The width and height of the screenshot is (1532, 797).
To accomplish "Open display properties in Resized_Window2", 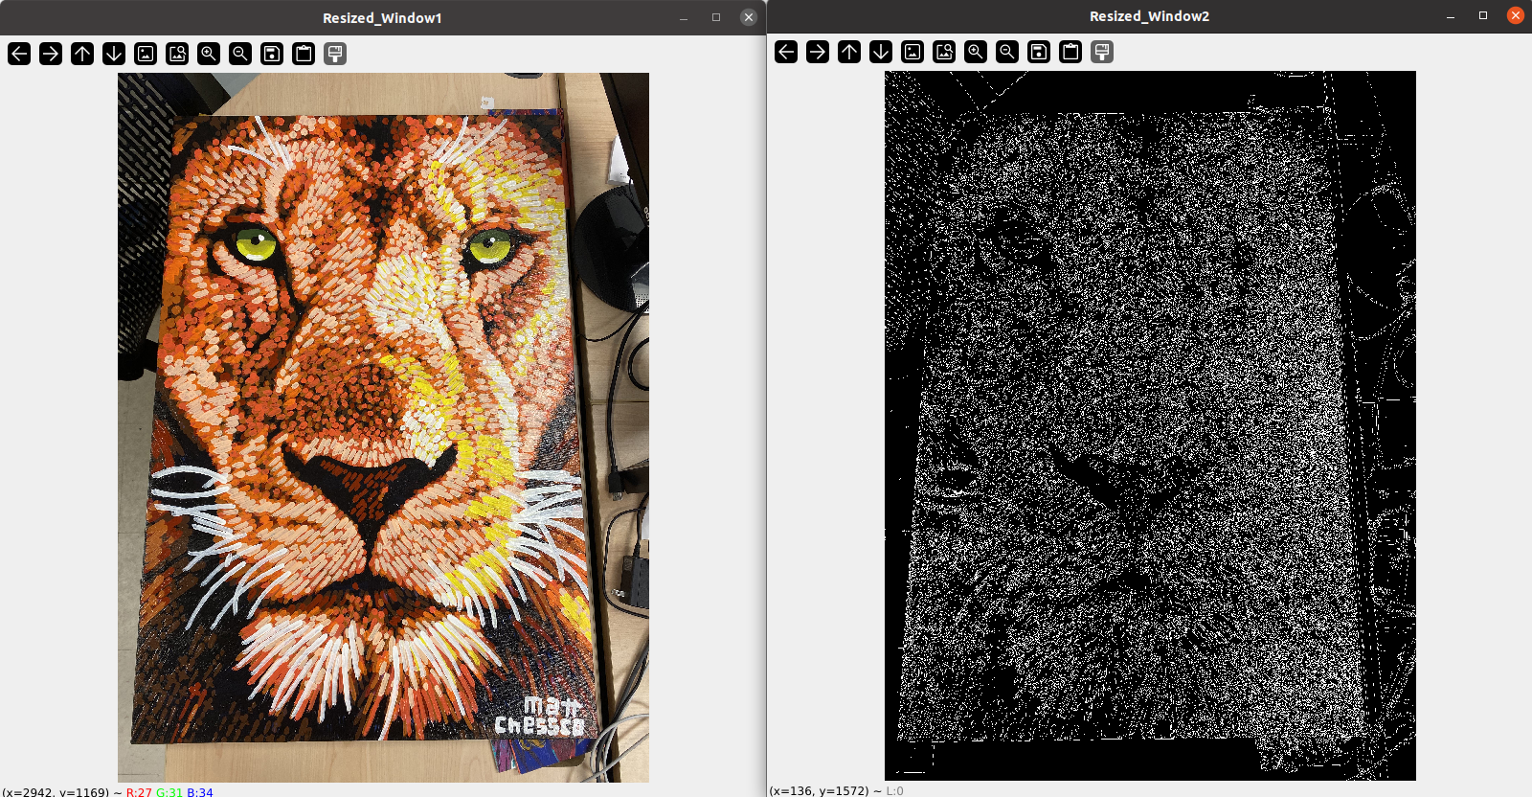I will click(1102, 52).
